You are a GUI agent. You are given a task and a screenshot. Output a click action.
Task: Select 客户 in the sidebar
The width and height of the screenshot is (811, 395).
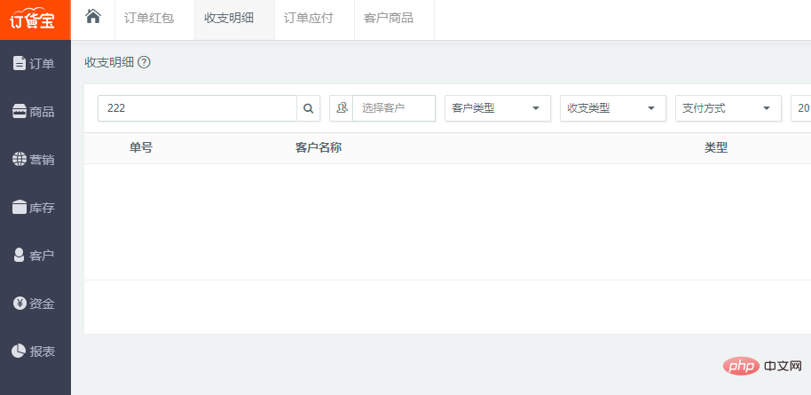coord(34,256)
